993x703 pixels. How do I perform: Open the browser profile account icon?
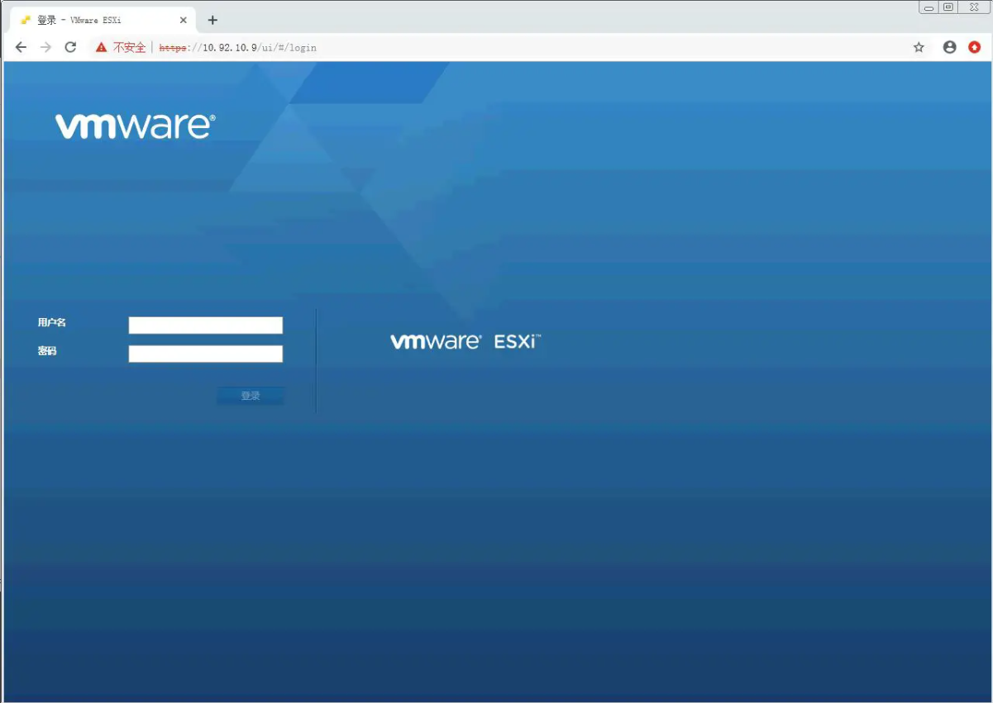tap(950, 47)
